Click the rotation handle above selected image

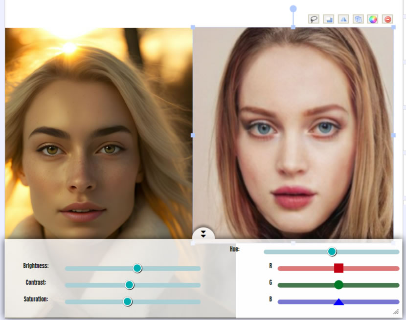click(293, 9)
